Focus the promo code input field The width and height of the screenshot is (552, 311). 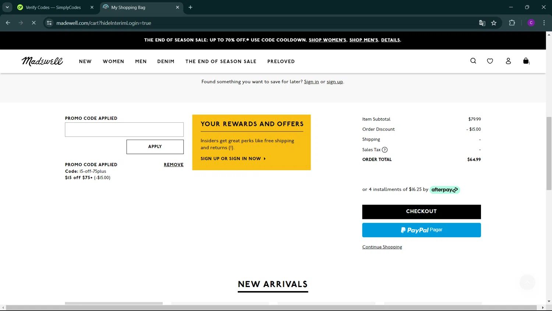point(124,130)
